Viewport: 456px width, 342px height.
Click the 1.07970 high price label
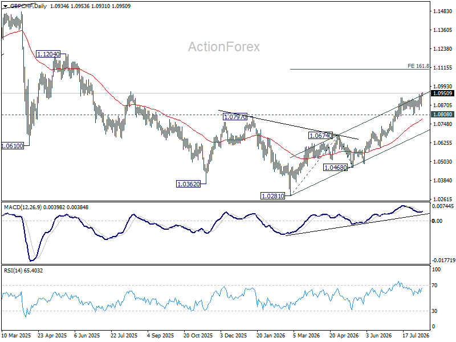(235, 117)
